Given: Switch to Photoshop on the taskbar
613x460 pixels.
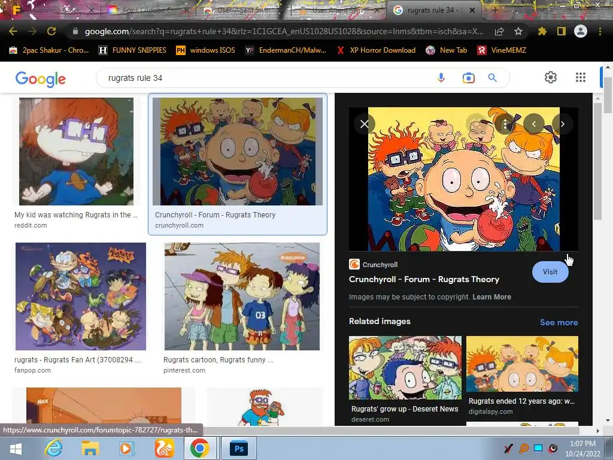Looking at the screenshot, I should [239, 448].
